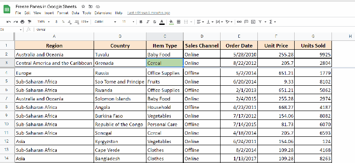Viewport: 355px width, 163px height.
Task: Select the Units Sold header cell
Action: pyautogui.click(x=313, y=46)
